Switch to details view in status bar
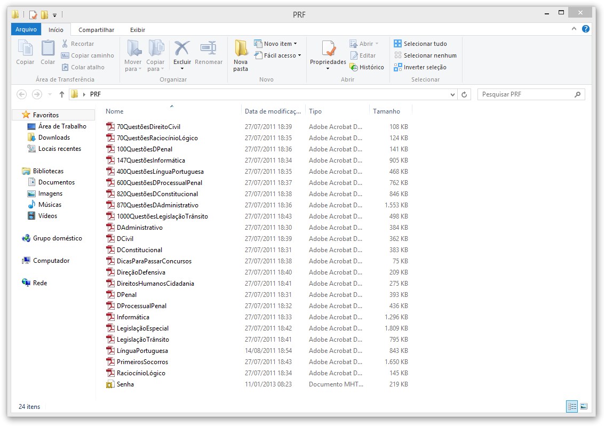Viewport: 605px width, 427px height. [572, 407]
